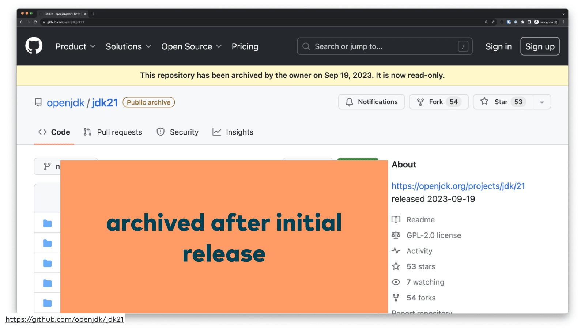Click the scales icon beside GPL-2.0 license

pyautogui.click(x=396, y=235)
